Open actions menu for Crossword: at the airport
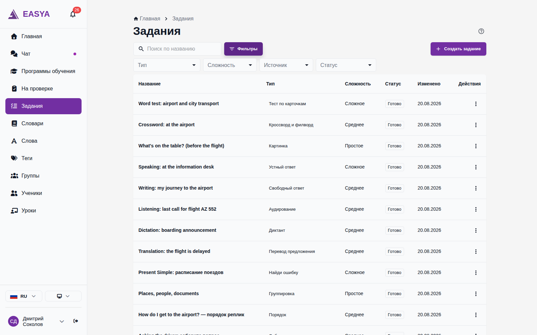 pos(476,125)
